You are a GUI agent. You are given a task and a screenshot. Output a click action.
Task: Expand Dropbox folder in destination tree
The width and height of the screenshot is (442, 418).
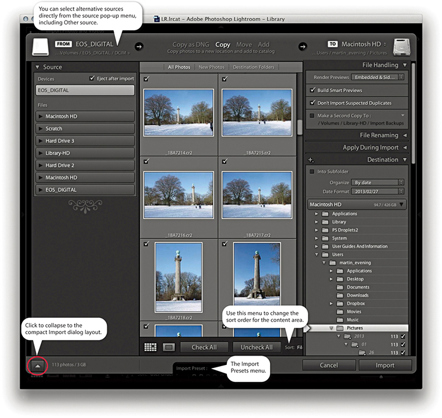[331, 303]
